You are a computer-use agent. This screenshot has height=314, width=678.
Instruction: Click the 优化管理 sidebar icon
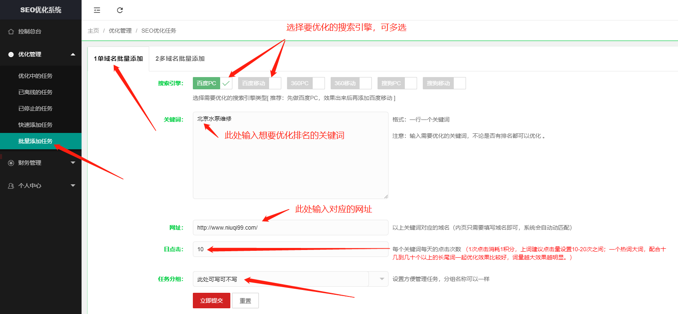(11, 54)
